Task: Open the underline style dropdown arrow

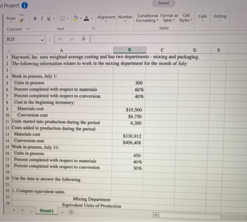Action: click(54, 19)
